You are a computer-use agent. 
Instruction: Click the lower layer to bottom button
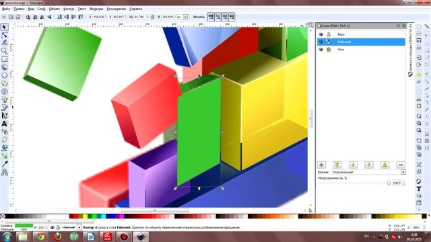(x=385, y=165)
